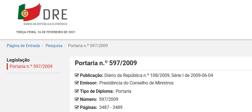Click the Legislação sidebar heading

(x=18, y=60)
